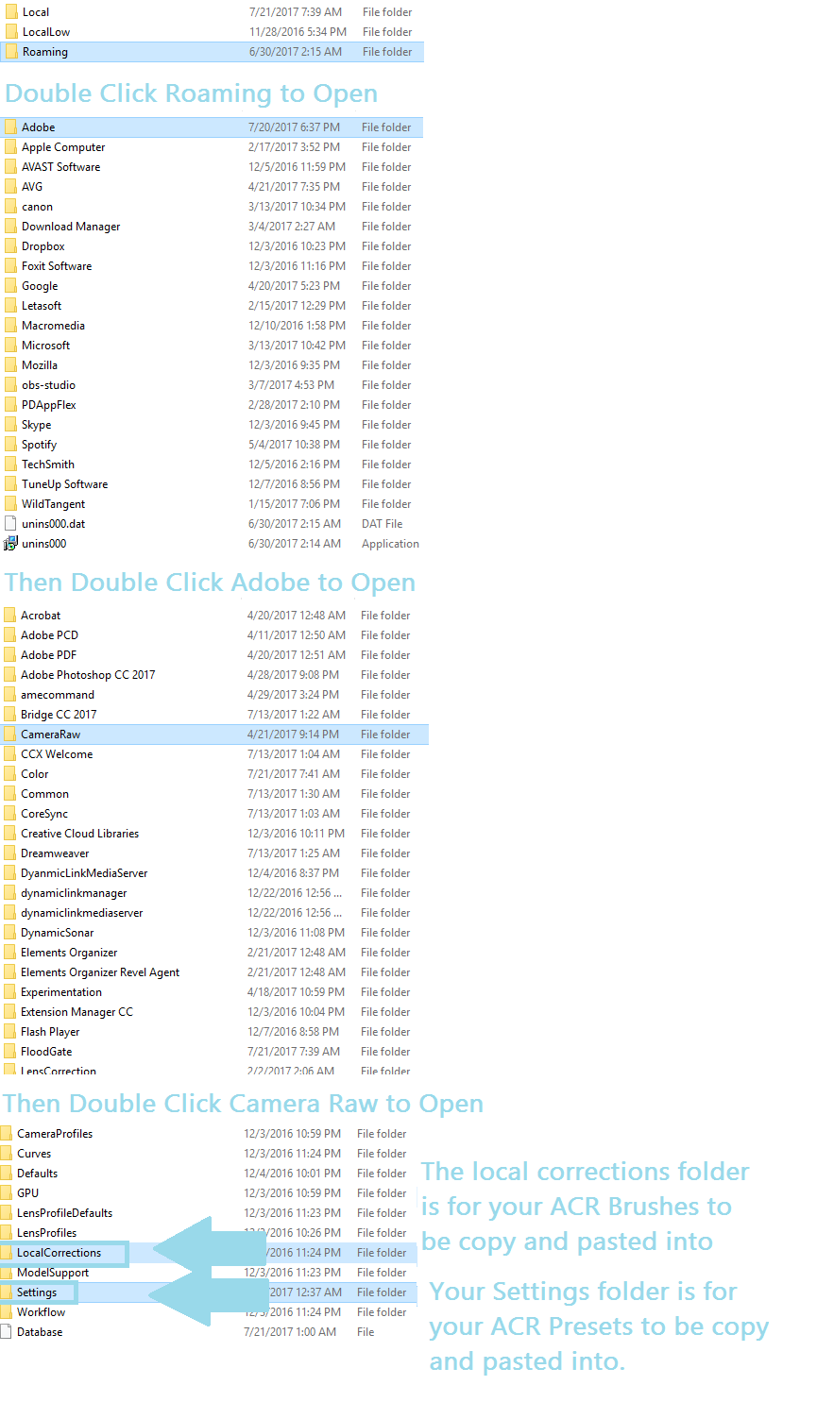The width and height of the screenshot is (817, 1419).
Task: Select the LocalCorrections folder
Action: [x=59, y=1253]
